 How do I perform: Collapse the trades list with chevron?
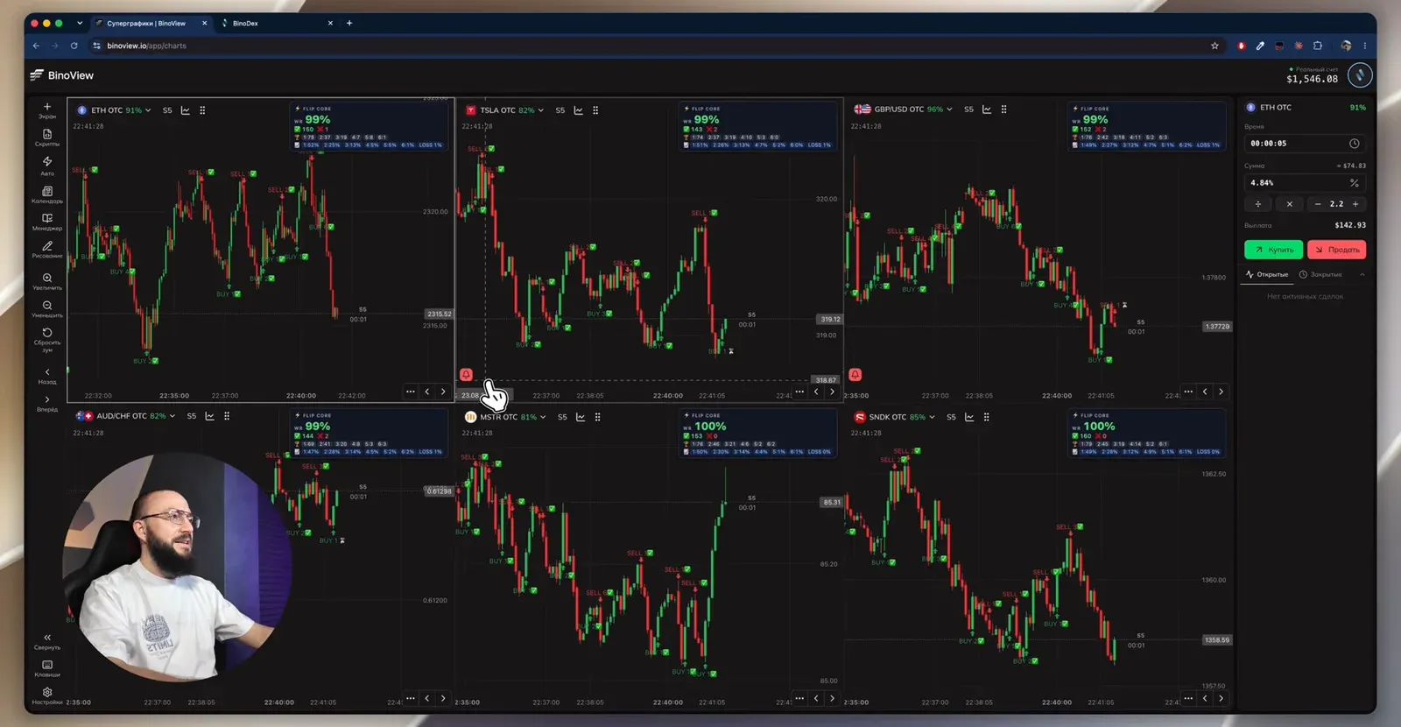pos(1362,274)
